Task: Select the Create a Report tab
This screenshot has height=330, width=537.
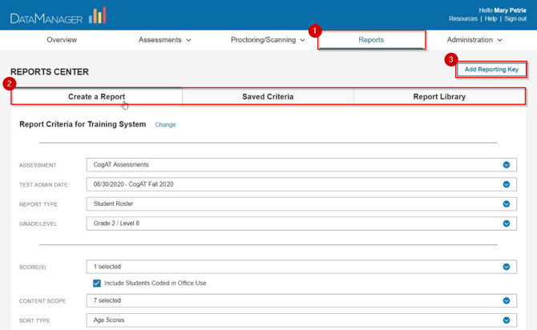Action: 96,97
